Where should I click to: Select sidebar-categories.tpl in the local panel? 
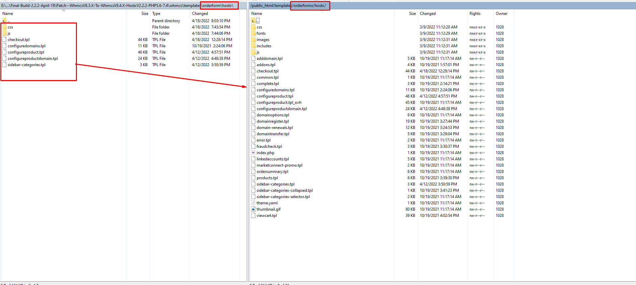click(x=27, y=65)
